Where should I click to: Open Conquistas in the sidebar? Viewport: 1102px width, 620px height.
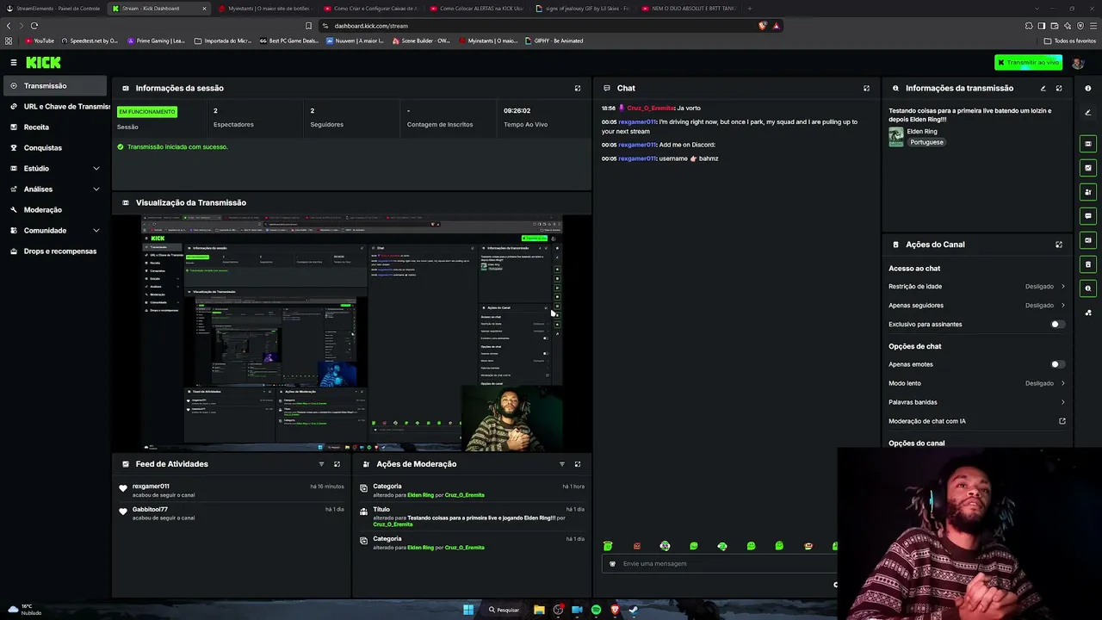[55, 148]
